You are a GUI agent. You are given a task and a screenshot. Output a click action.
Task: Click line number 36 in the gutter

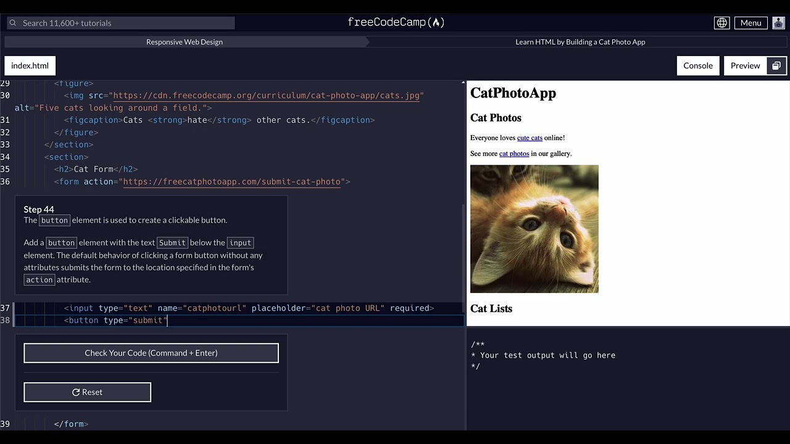5,182
